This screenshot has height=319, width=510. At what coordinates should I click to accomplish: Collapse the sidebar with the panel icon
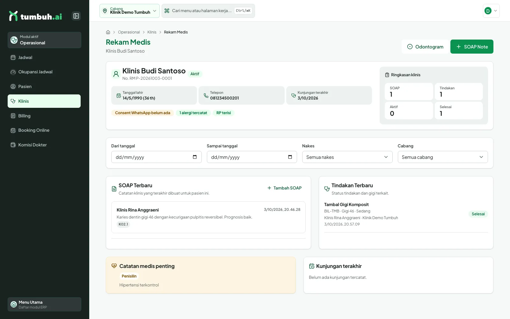tap(76, 16)
